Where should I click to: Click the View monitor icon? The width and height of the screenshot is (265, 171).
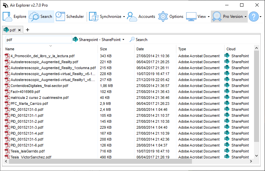(x=191, y=17)
